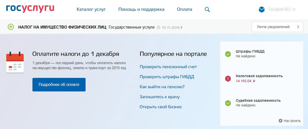This screenshot has height=129, width=308.
Task: Go to Помощь и поддержка
Action: (x=141, y=9)
